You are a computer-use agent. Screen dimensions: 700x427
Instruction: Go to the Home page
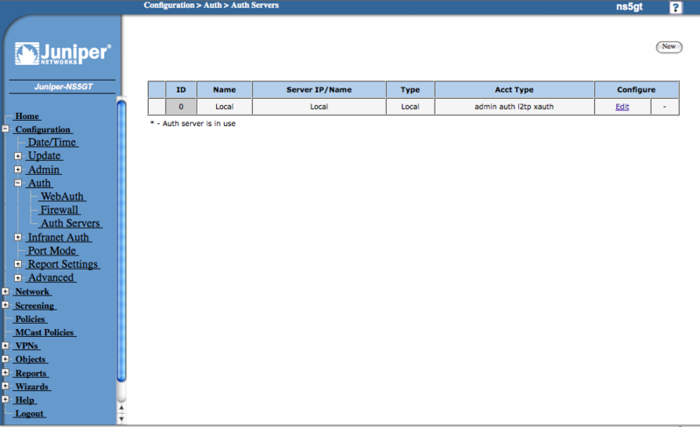27,116
